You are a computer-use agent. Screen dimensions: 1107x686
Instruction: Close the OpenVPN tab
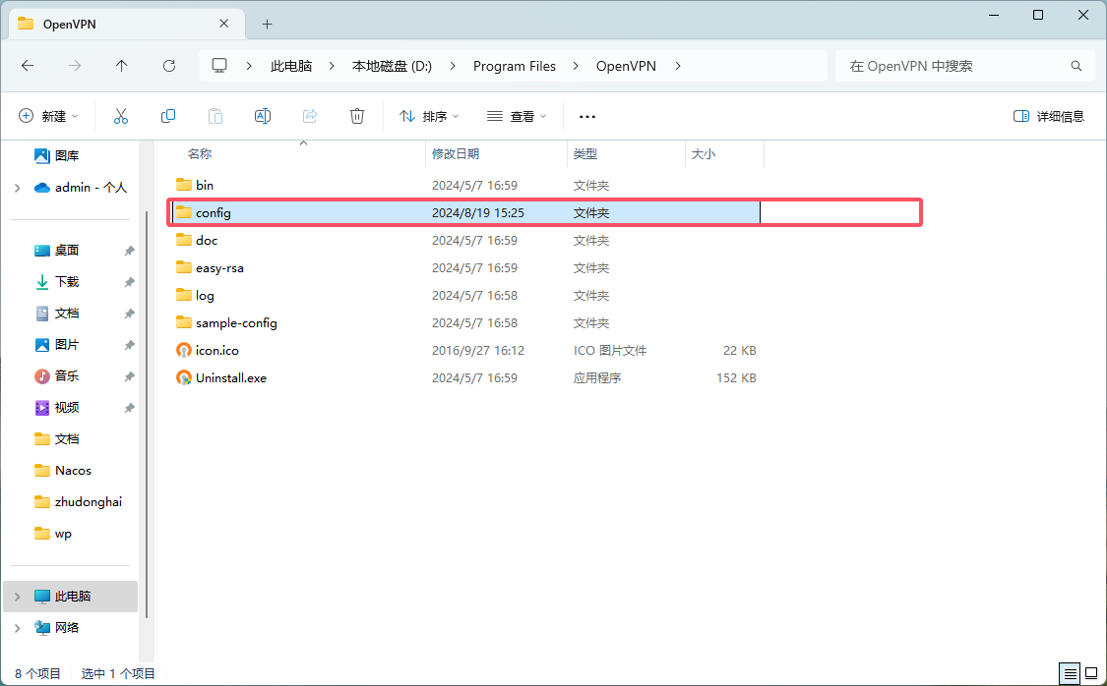coord(223,24)
